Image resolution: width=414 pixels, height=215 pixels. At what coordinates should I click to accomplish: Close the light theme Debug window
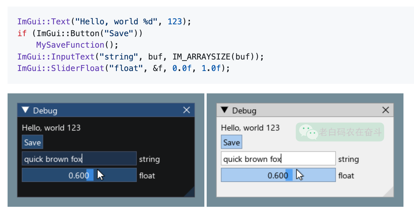pyautogui.click(x=386, y=110)
